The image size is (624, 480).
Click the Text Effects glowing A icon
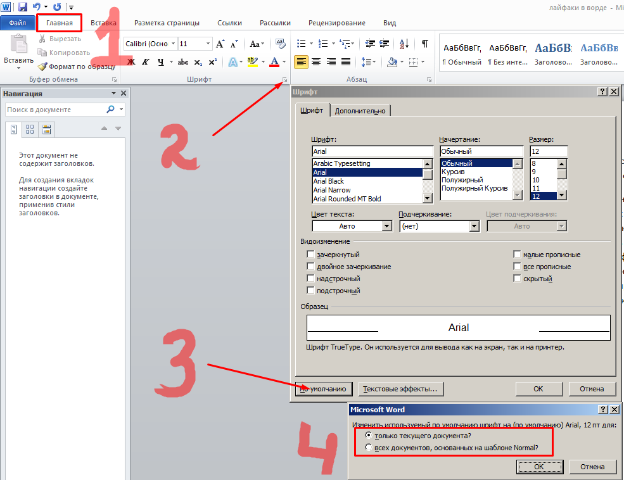(x=232, y=62)
